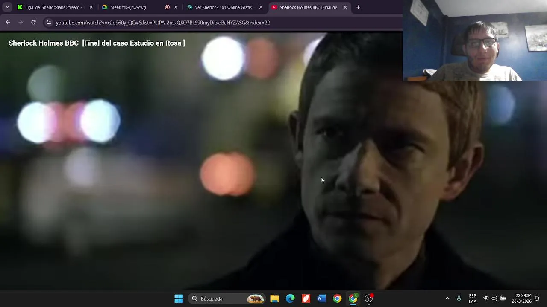Image resolution: width=547 pixels, height=307 pixels.
Task: Close the Ver Sherlock 1x1 Online tab
Action: pyautogui.click(x=261, y=7)
